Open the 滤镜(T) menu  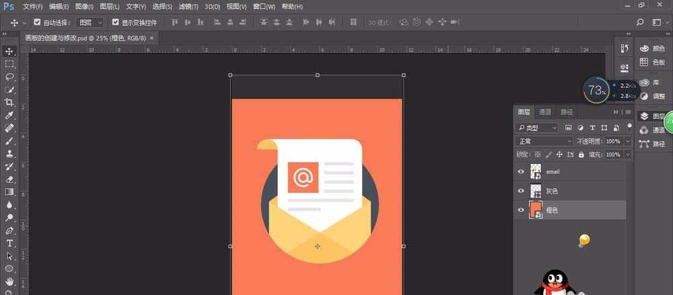click(x=188, y=7)
